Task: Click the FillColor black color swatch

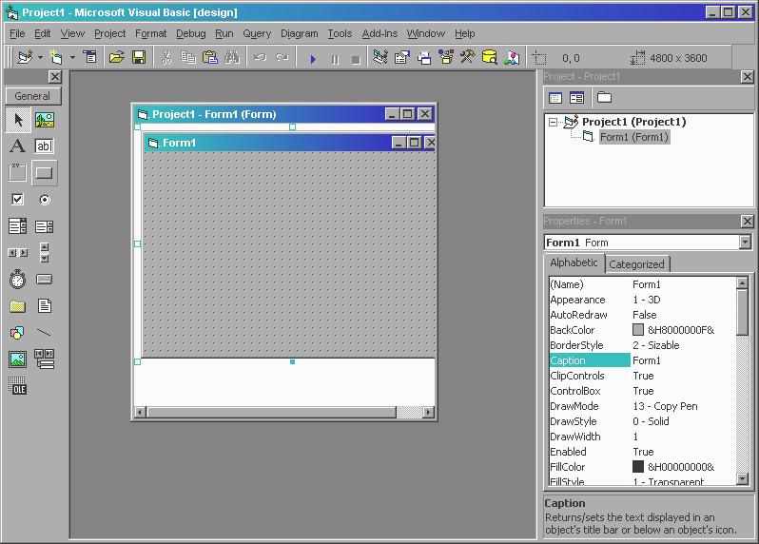Action: (638, 467)
